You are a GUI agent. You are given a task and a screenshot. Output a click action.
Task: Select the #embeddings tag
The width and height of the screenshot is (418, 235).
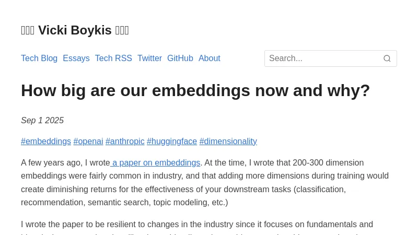click(46, 142)
